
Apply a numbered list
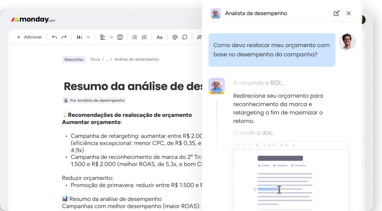click(145, 37)
